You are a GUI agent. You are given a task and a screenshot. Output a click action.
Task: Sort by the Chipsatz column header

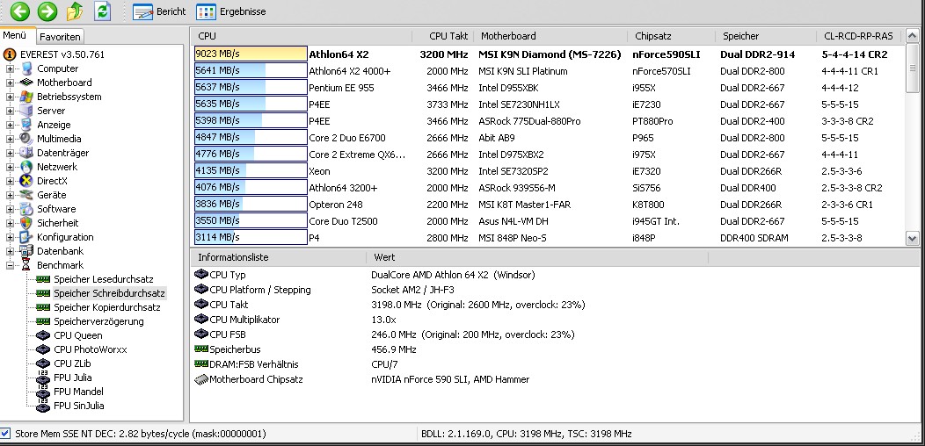pos(672,36)
